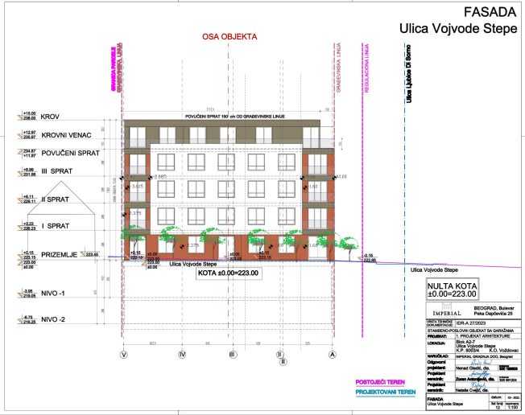Click the "1:100" scale value
Screen dimensions: 525x415
tap(513, 407)
